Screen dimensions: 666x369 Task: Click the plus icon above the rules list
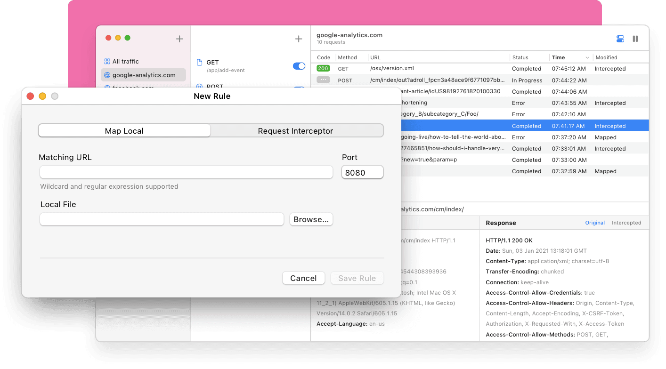[299, 39]
